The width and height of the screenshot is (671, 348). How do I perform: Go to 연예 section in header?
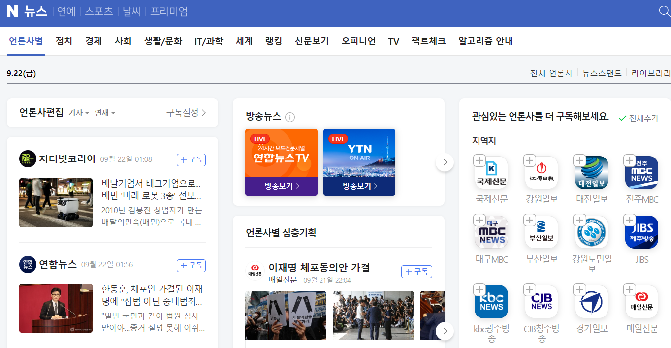tap(66, 11)
